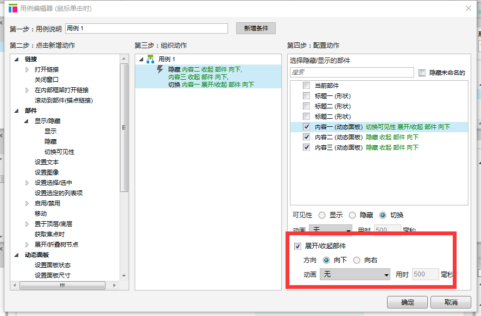481x316 pixels.
Task: Collapse the 部件 category
Action: 17,111
